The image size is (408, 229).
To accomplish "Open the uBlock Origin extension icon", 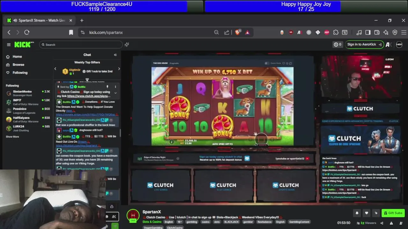I will click(x=291, y=32).
